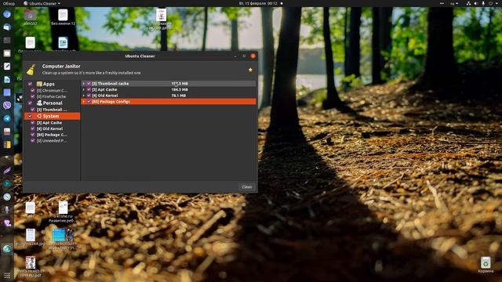This screenshot has width=502, height=282.
Task: Expand the Thumbnail cache row
Action: (84, 84)
